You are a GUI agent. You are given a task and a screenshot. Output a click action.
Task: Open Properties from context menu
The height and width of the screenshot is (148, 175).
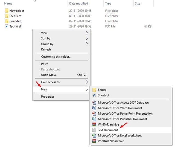[48, 97]
